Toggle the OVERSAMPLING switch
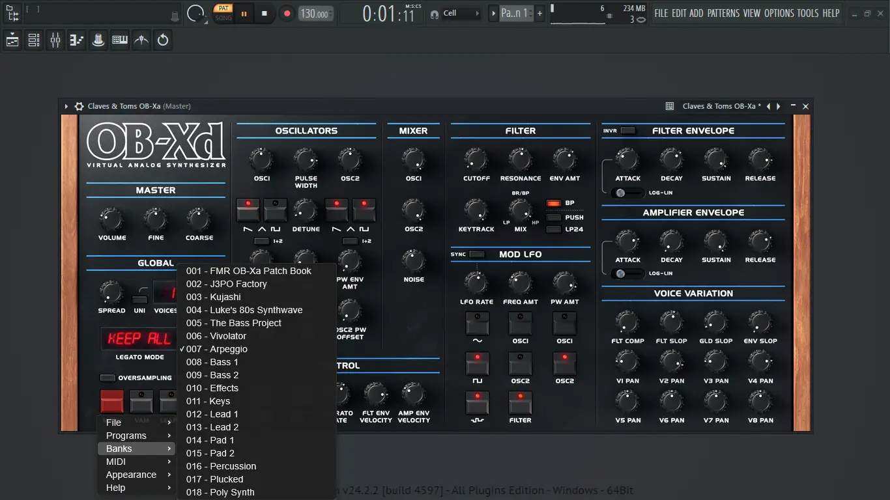 pos(107,378)
